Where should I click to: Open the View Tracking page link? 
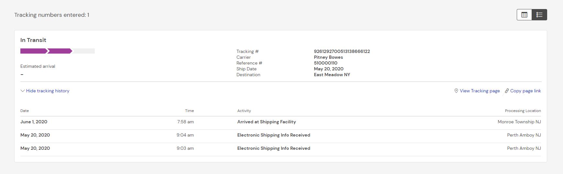480,91
